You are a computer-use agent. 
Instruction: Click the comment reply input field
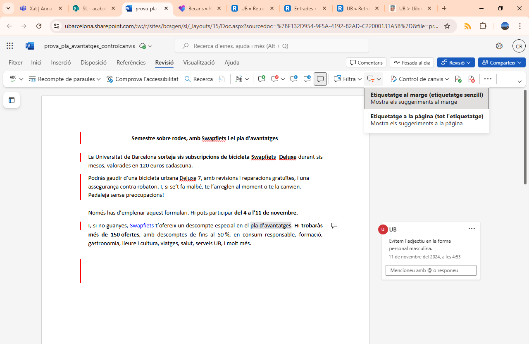click(x=431, y=270)
